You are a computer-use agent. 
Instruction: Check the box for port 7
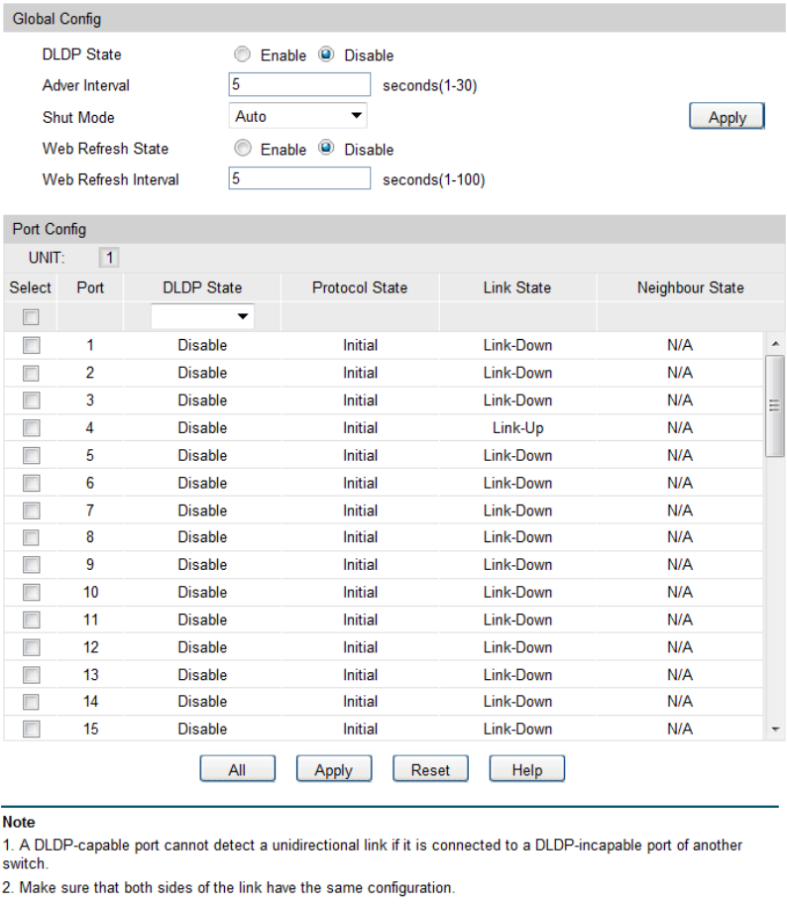point(31,511)
